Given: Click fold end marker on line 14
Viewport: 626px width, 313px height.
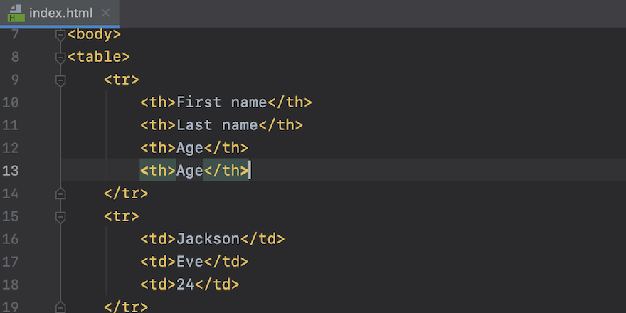Looking at the screenshot, I should 60,193.
